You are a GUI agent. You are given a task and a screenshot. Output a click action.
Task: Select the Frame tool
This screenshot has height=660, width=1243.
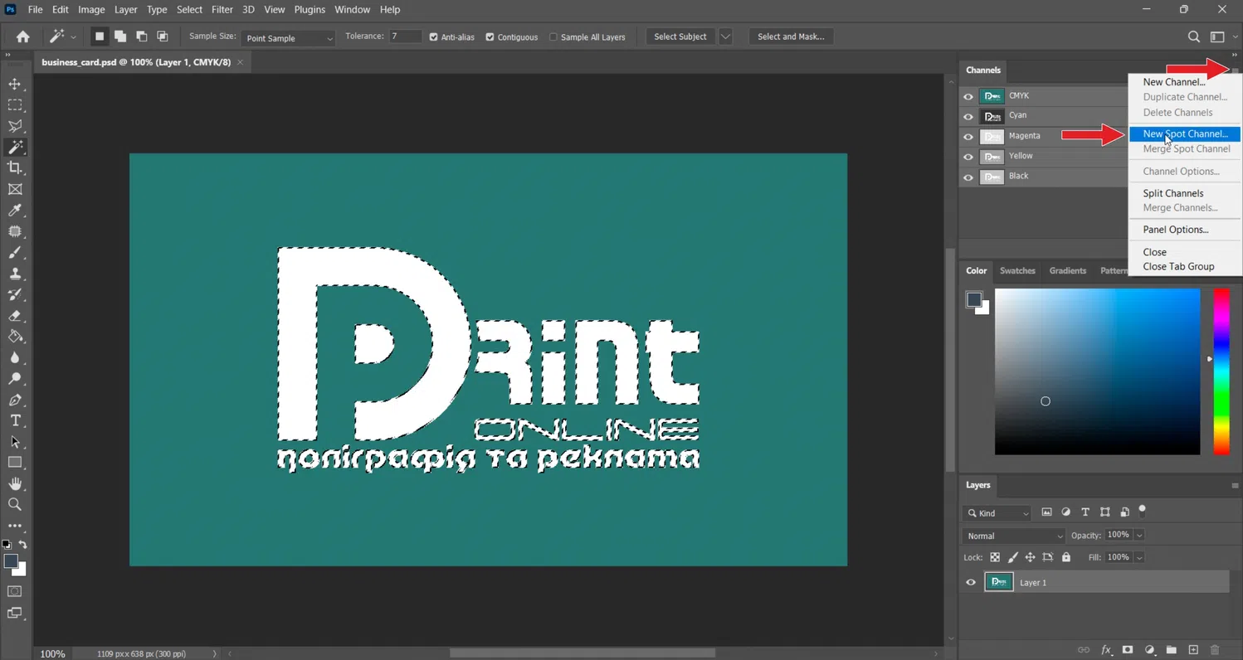tap(15, 189)
